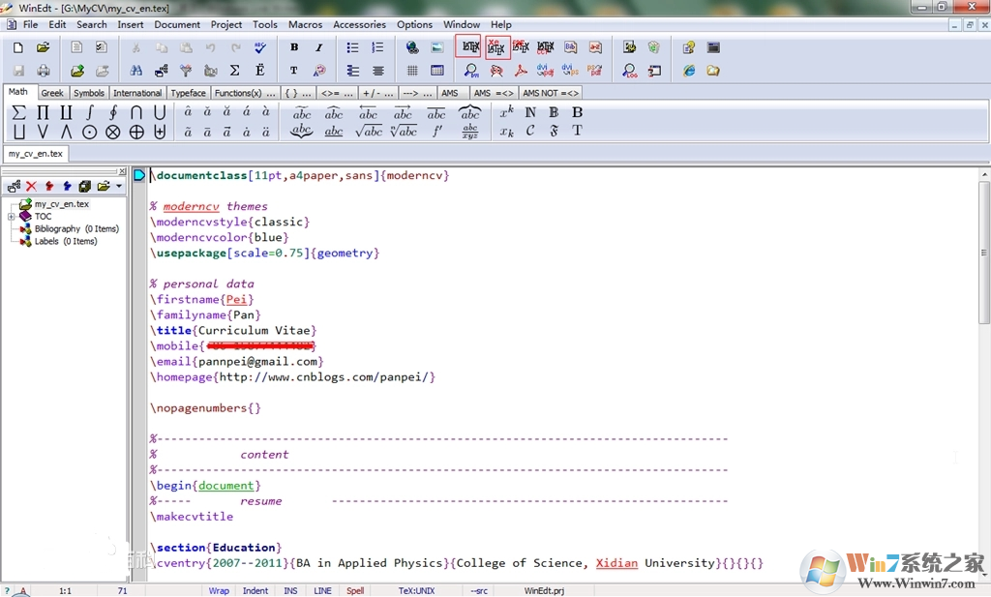
Task: Toggle Spell checking in the status bar
Action: tap(355, 590)
